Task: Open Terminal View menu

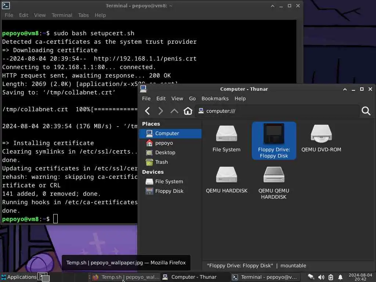Action: (x=40, y=15)
